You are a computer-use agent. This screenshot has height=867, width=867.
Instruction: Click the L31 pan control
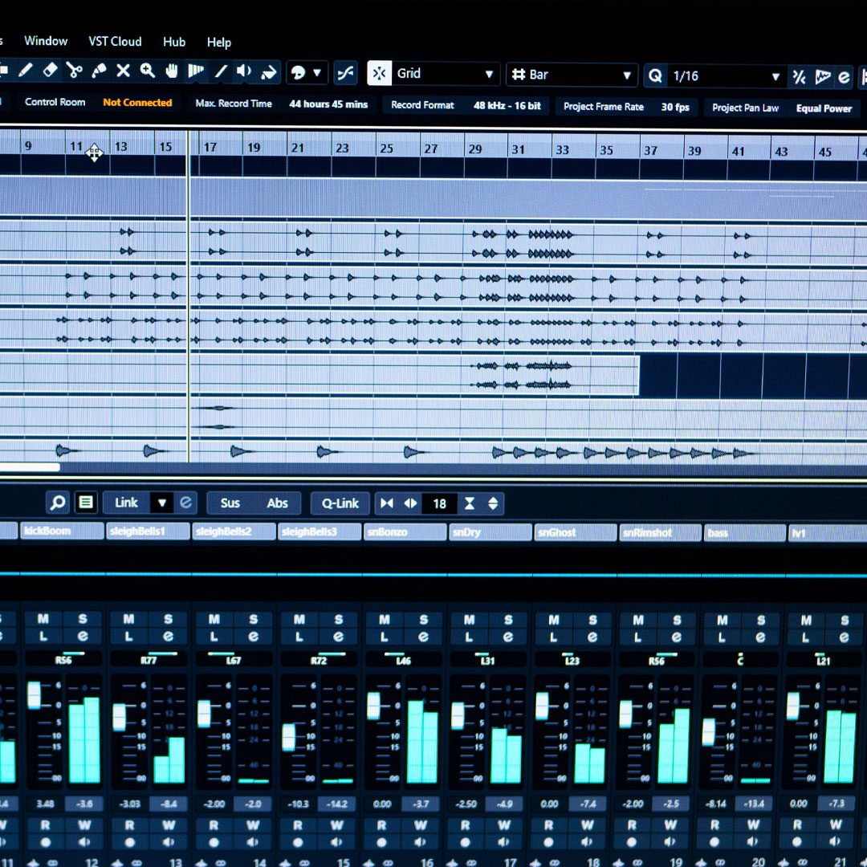(487, 659)
